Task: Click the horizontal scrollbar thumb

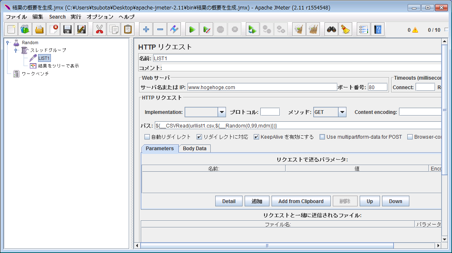Action: [x=267, y=246]
